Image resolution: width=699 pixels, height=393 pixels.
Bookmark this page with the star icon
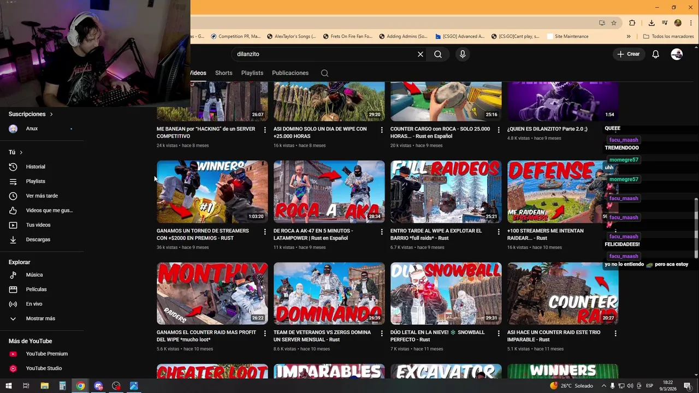[x=614, y=23]
